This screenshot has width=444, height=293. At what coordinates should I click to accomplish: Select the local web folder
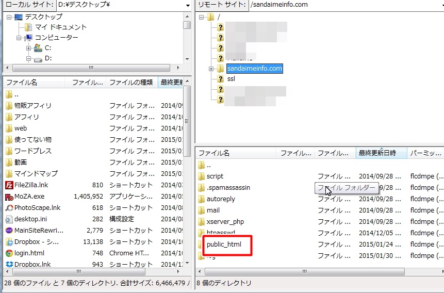coord(21,128)
